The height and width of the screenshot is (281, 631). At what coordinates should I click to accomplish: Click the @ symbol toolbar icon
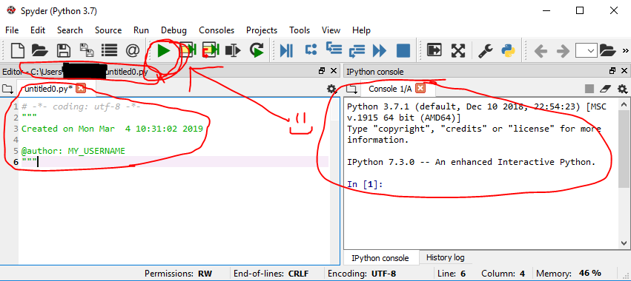coord(133,50)
